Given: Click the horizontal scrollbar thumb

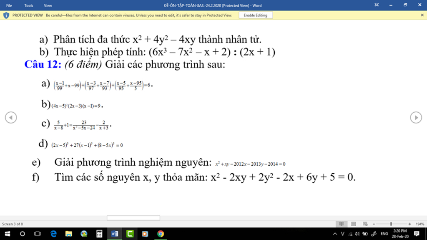Looking at the screenshot, I should point(133,218).
